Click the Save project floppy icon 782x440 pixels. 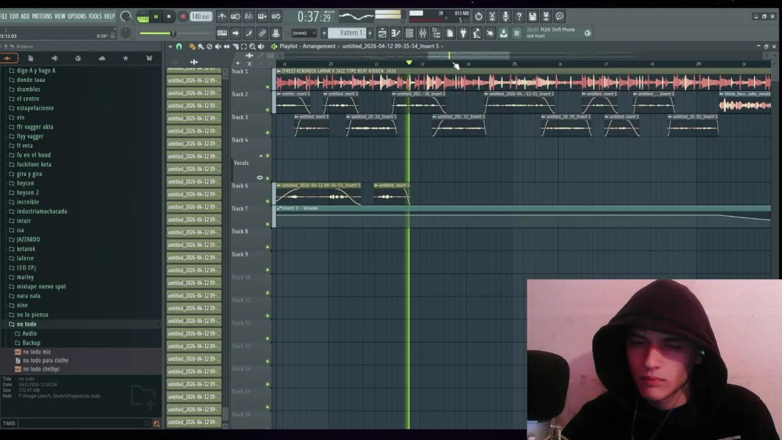(532, 16)
